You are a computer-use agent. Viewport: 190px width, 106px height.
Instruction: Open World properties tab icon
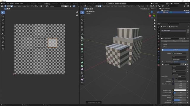coord(159,42)
